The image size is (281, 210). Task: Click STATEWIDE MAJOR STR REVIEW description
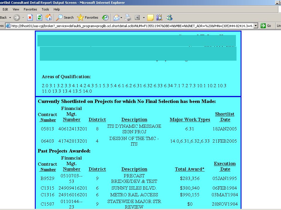pos(134,204)
